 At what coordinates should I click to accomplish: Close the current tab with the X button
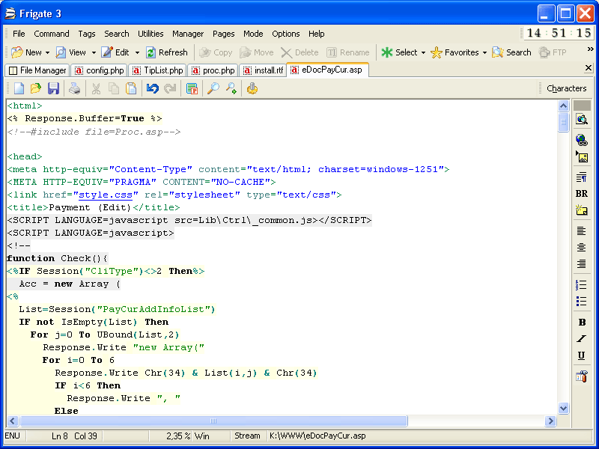[x=589, y=68]
